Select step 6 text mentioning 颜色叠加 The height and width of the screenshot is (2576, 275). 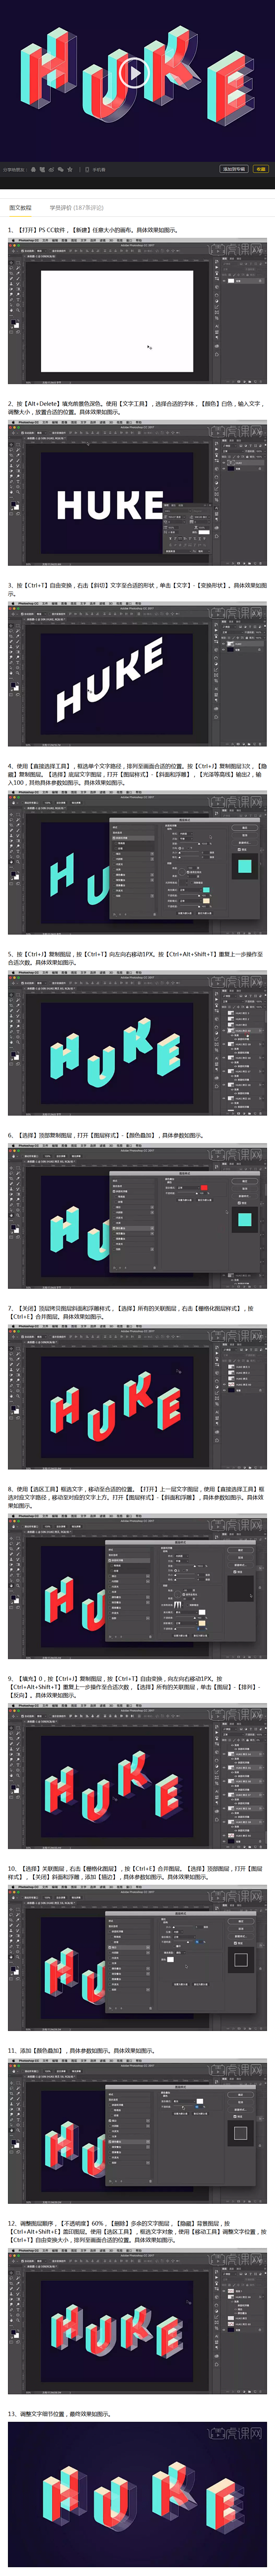pyautogui.click(x=106, y=1136)
